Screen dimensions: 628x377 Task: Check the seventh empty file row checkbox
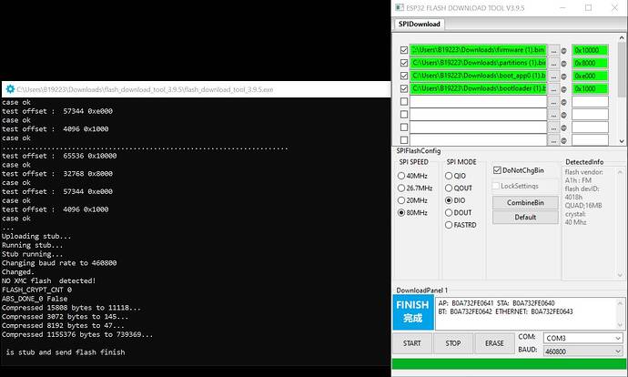click(x=404, y=127)
